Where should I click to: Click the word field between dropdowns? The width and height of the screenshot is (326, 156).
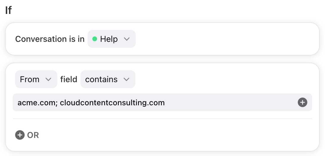pyautogui.click(x=69, y=79)
